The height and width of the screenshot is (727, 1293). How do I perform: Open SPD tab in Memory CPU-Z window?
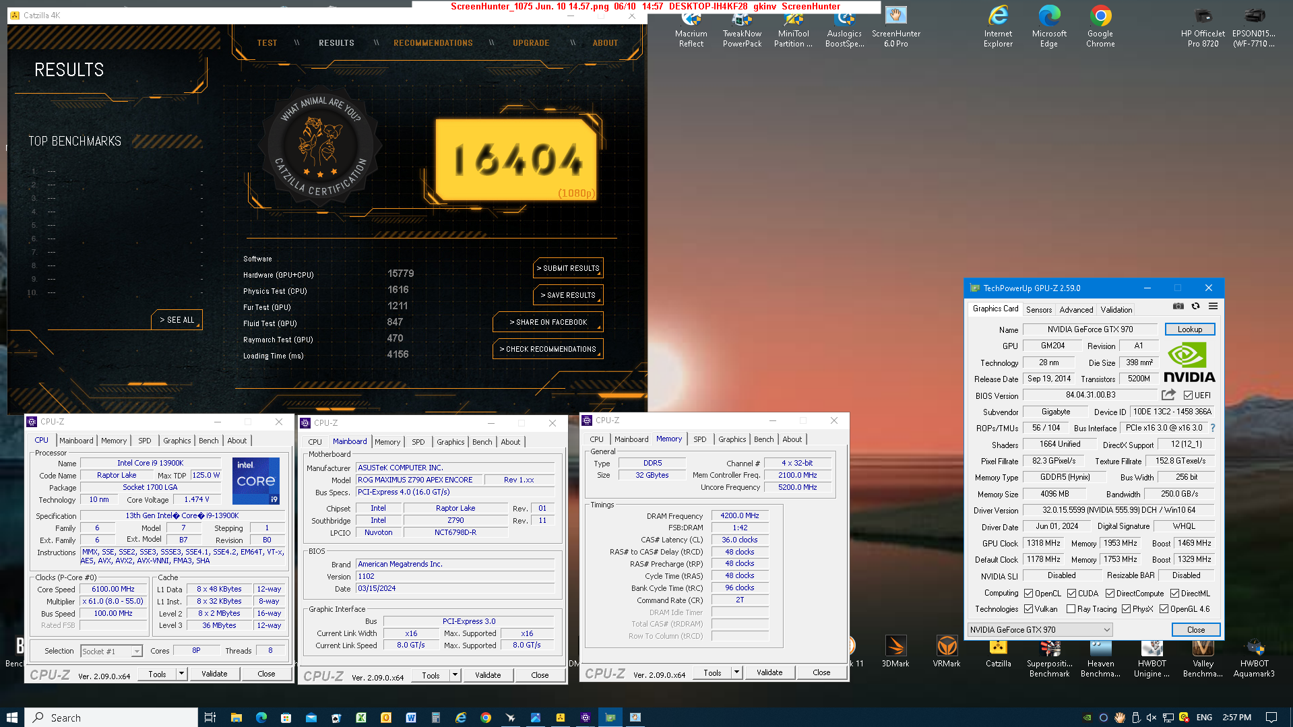tap(700, 439)
